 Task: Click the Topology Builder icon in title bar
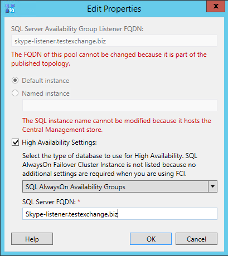click(x=10, y=8)
